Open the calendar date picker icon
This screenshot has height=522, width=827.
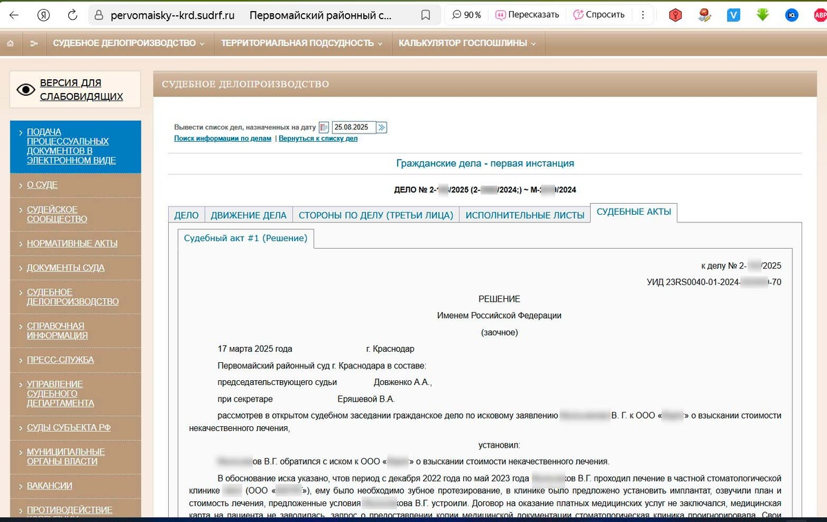[x=324, y=127]
